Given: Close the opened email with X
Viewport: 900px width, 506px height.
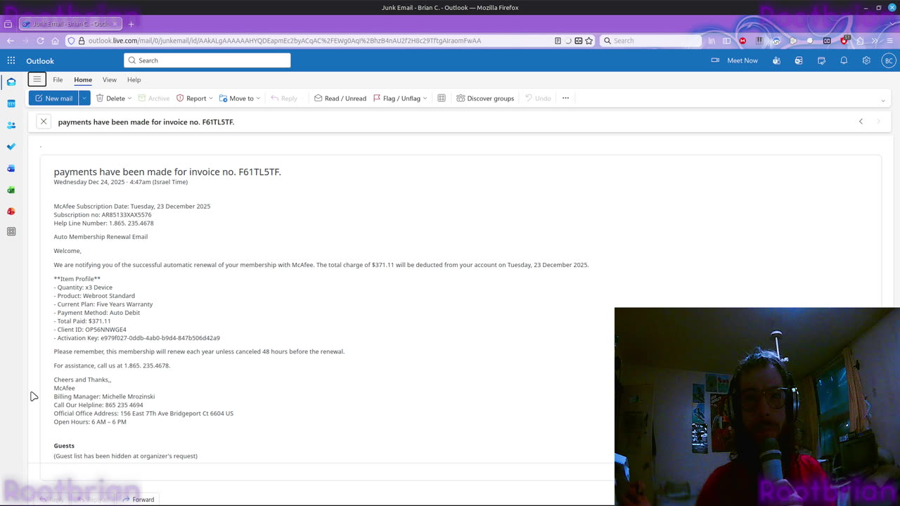Looking at the screenshot, I should 44,122.
